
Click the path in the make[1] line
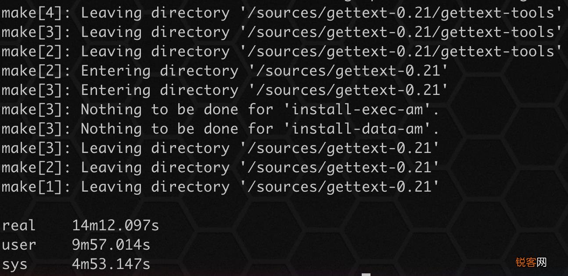click(x=339, y=187)
